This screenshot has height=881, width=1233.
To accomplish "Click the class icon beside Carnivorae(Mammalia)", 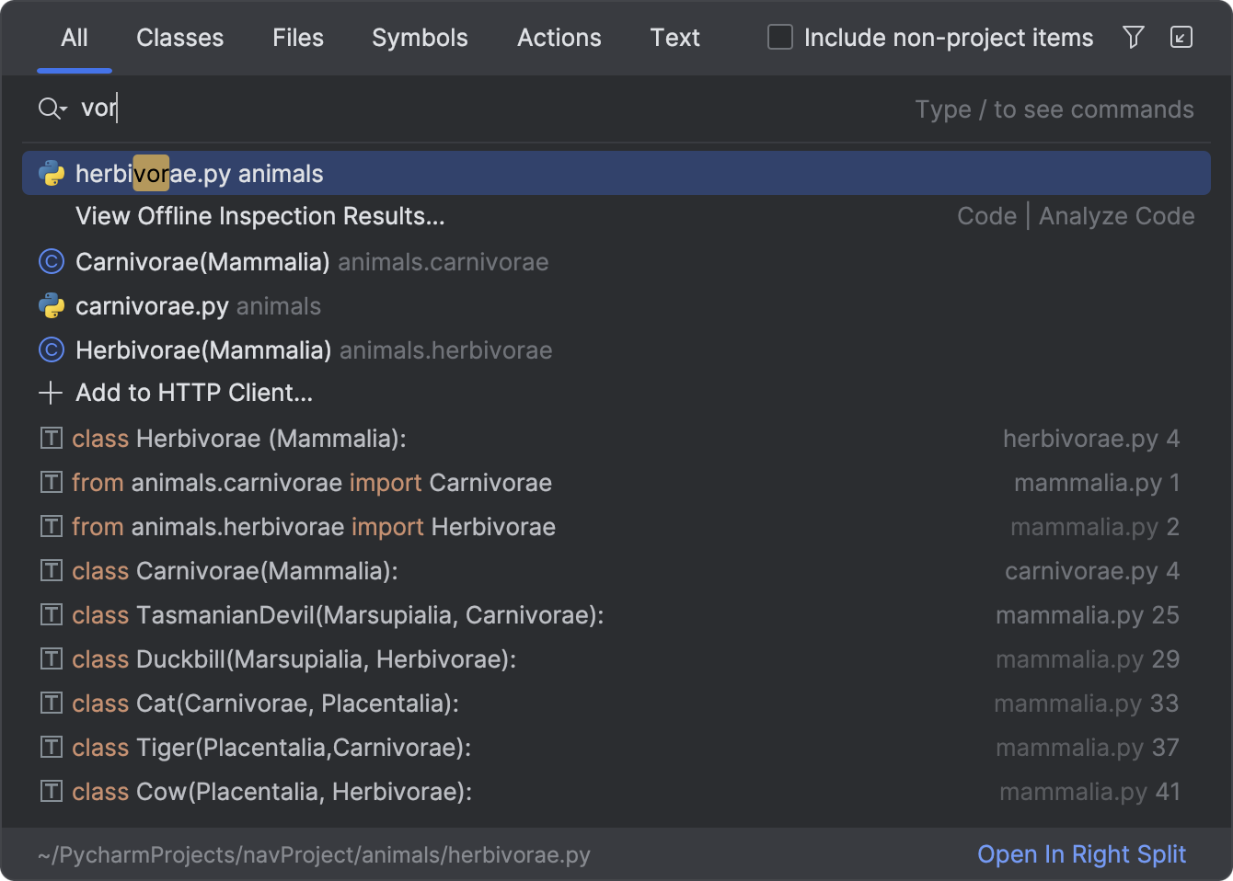I will (52, 261).
